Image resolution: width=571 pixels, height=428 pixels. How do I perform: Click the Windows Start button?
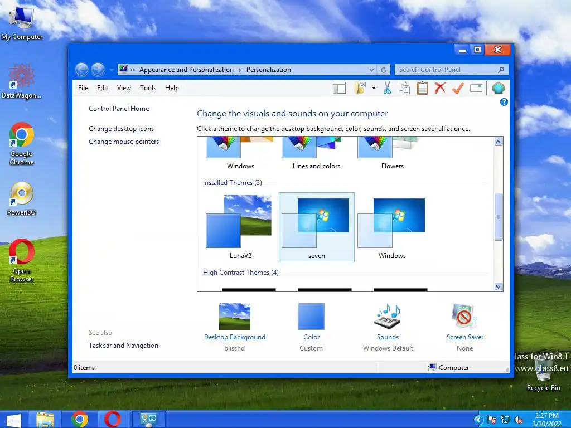click(14, 420)
